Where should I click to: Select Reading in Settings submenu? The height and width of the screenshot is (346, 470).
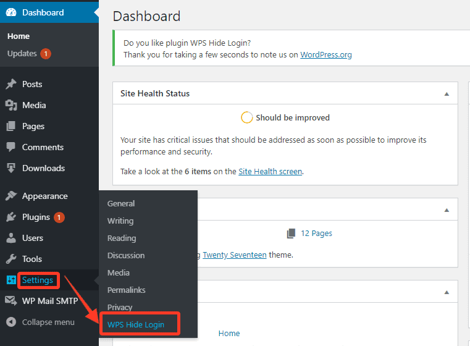pyautogui.click(x=122, y=238)
